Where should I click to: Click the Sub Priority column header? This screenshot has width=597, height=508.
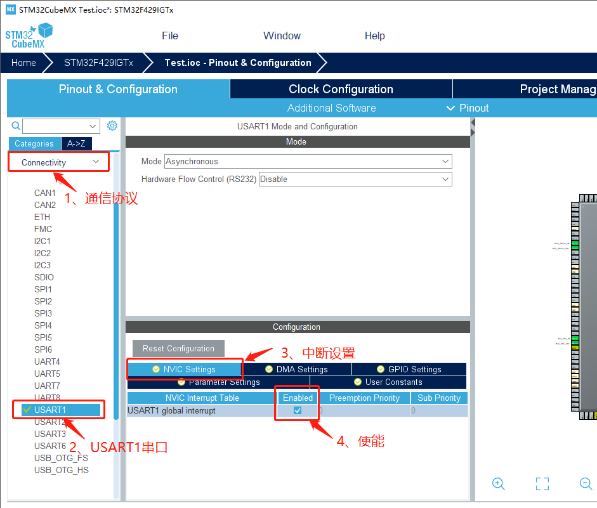[439, 398]
